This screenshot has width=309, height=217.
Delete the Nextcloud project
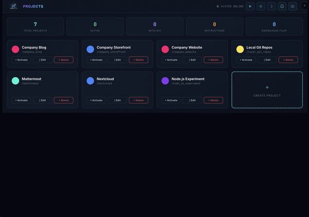coord(139,100)
